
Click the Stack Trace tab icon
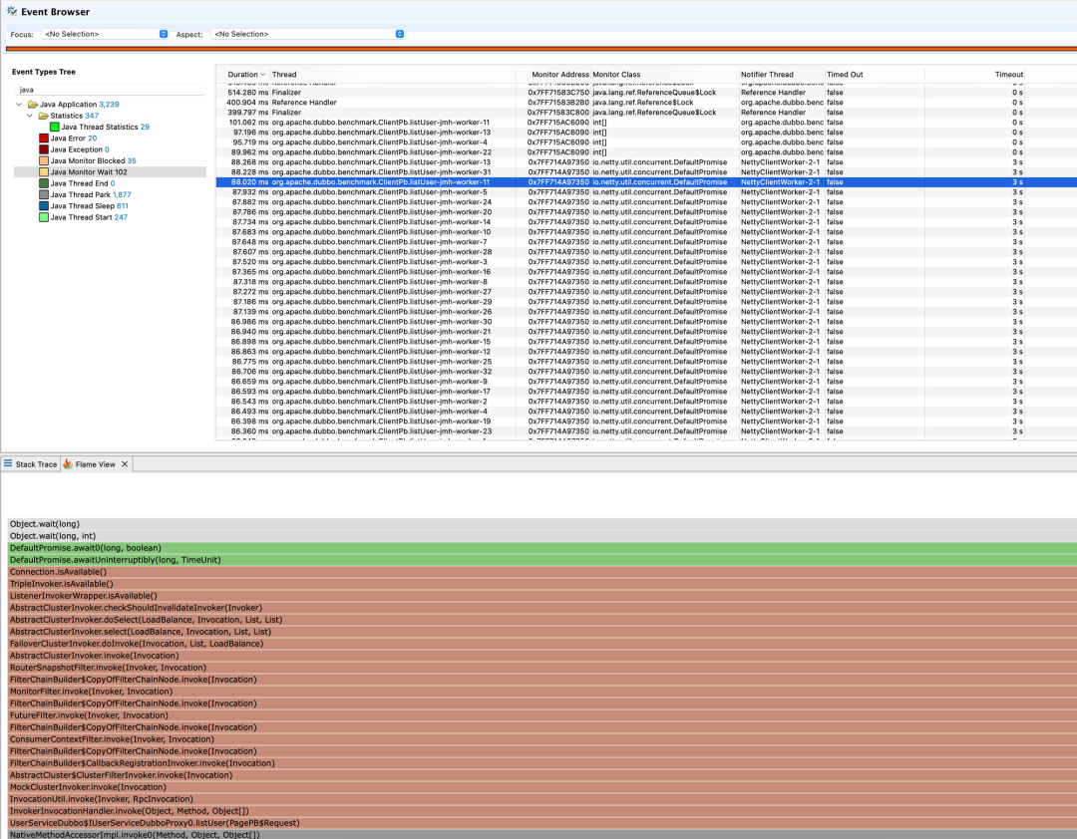pos(8,463)
